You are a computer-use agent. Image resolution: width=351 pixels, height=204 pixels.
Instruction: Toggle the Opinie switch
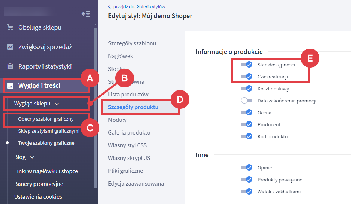coord(247,168)
